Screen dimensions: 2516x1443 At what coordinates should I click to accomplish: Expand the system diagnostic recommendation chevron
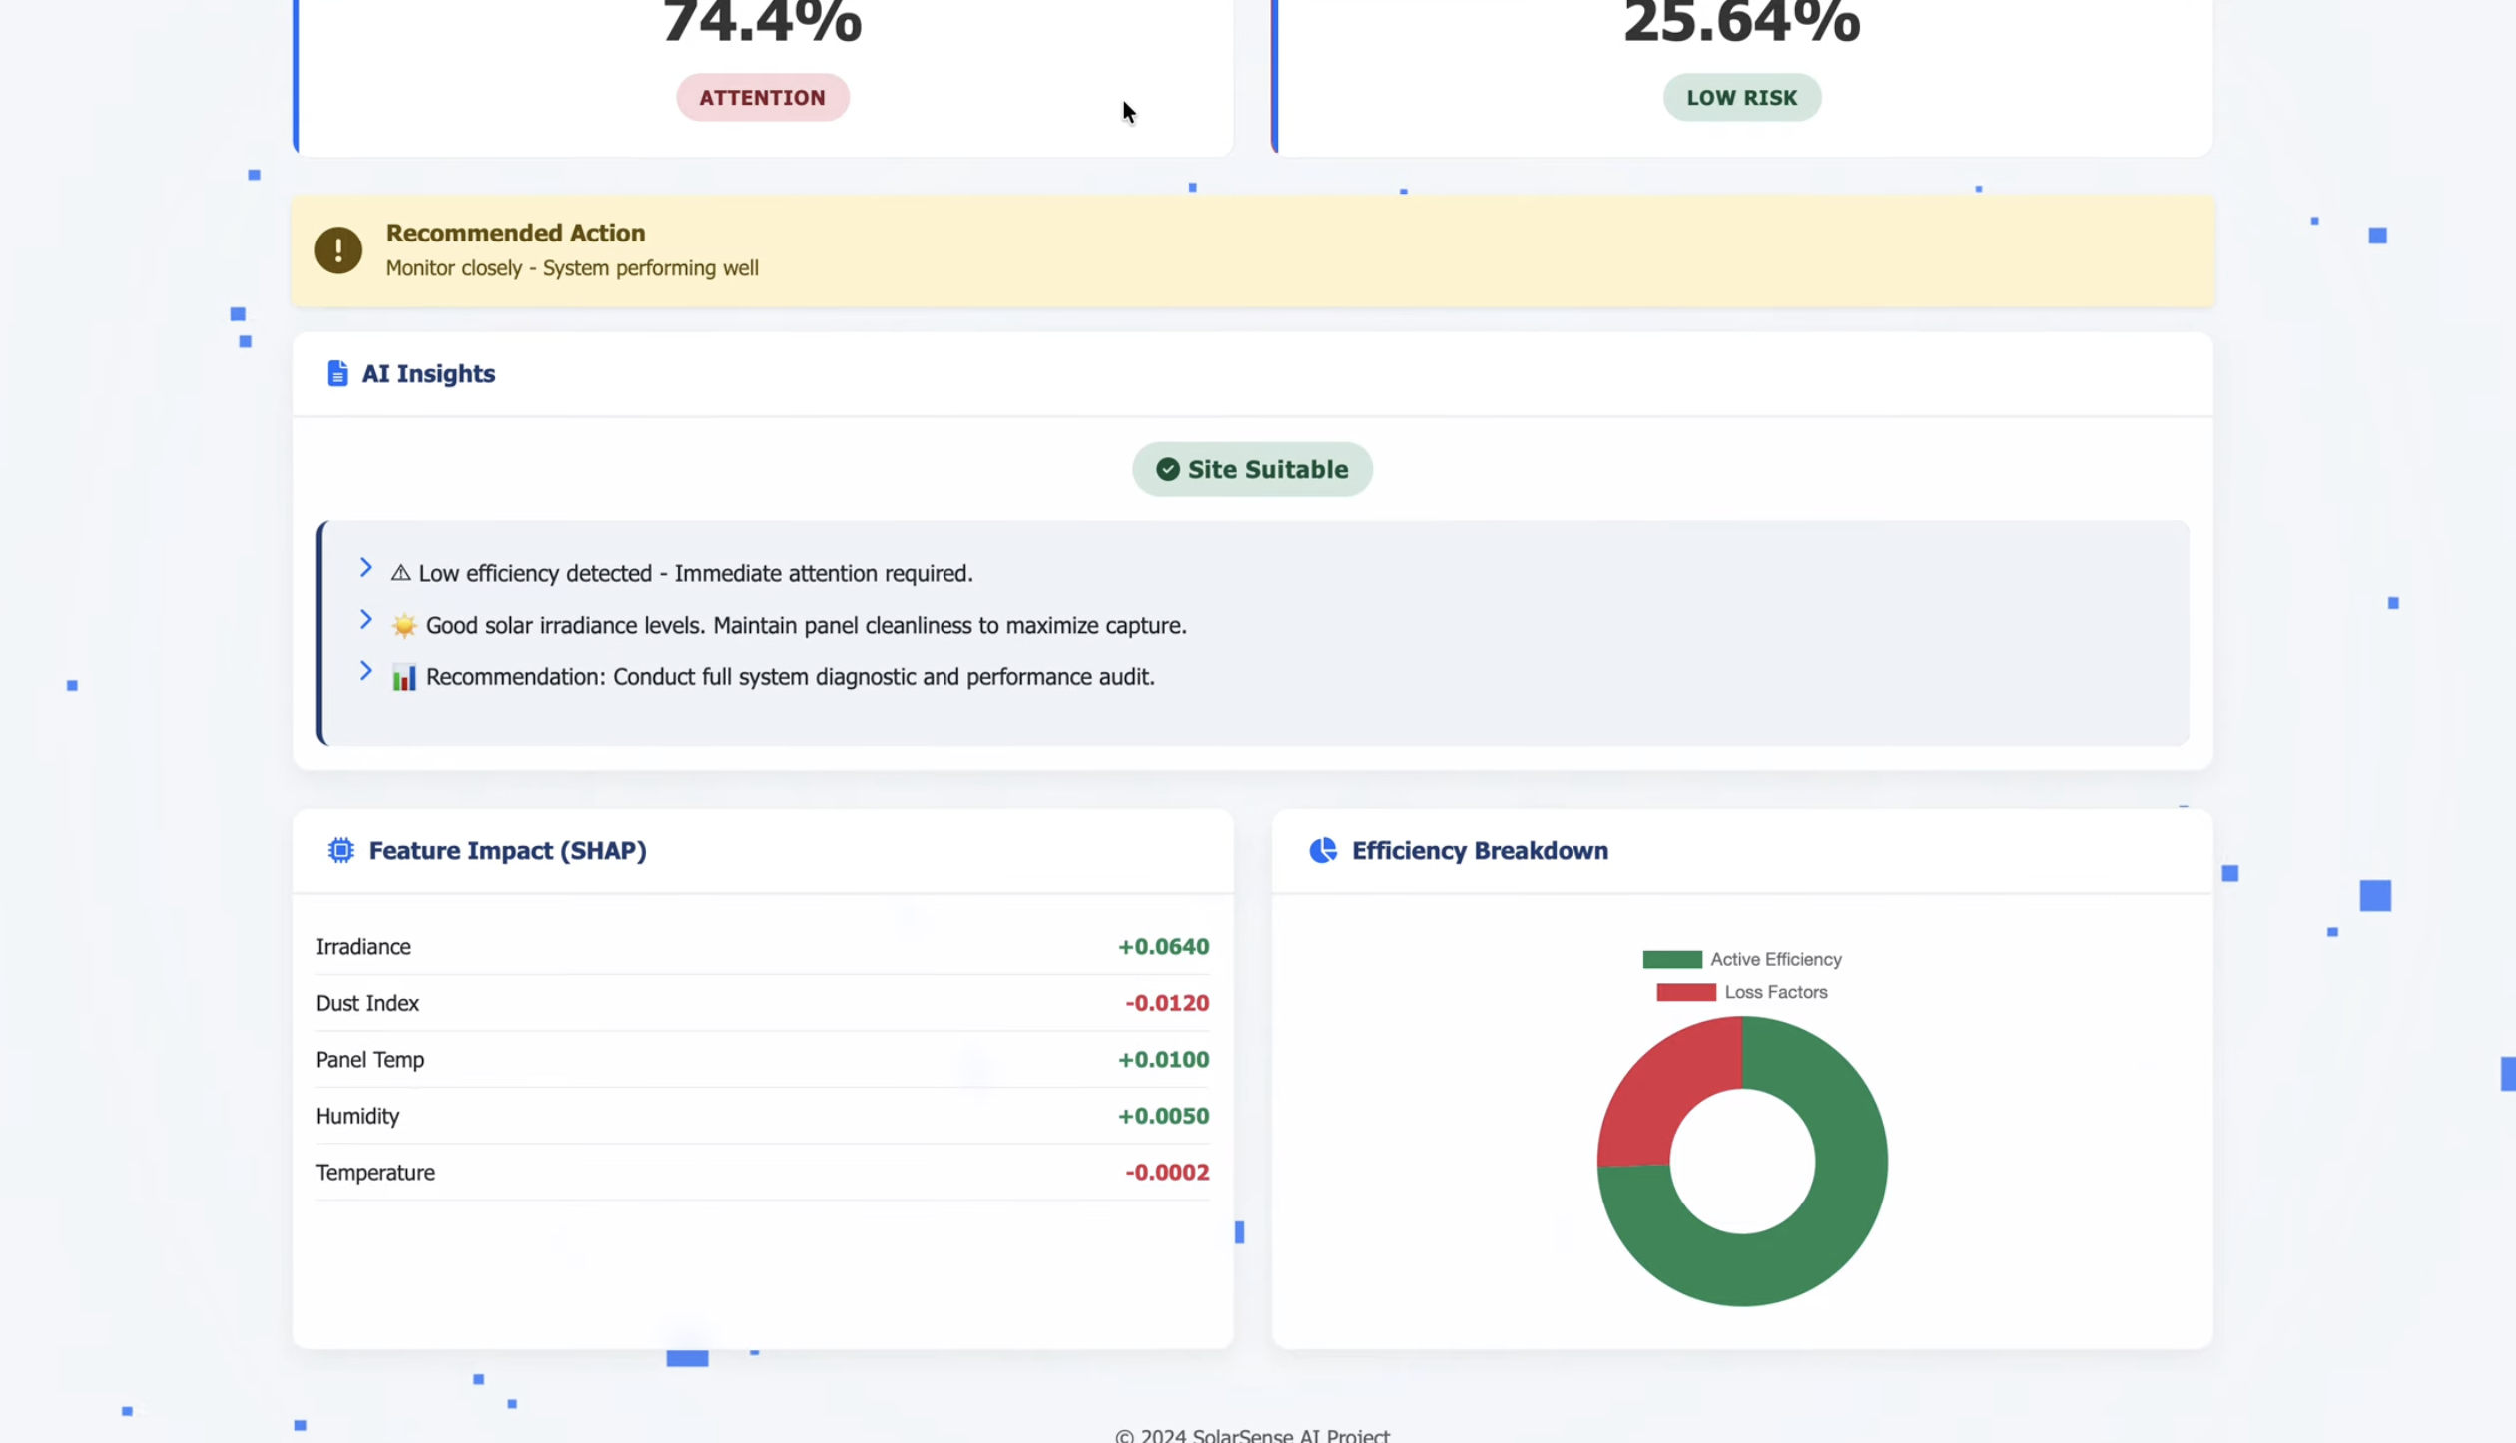365,671
